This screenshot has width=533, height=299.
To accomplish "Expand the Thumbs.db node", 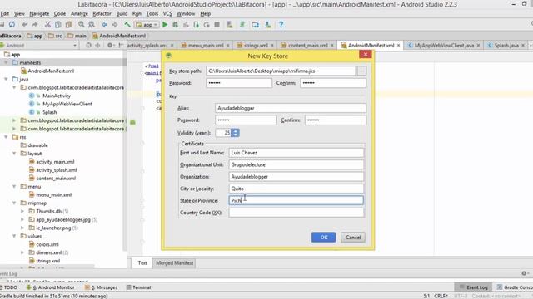I will pos(22,211).
